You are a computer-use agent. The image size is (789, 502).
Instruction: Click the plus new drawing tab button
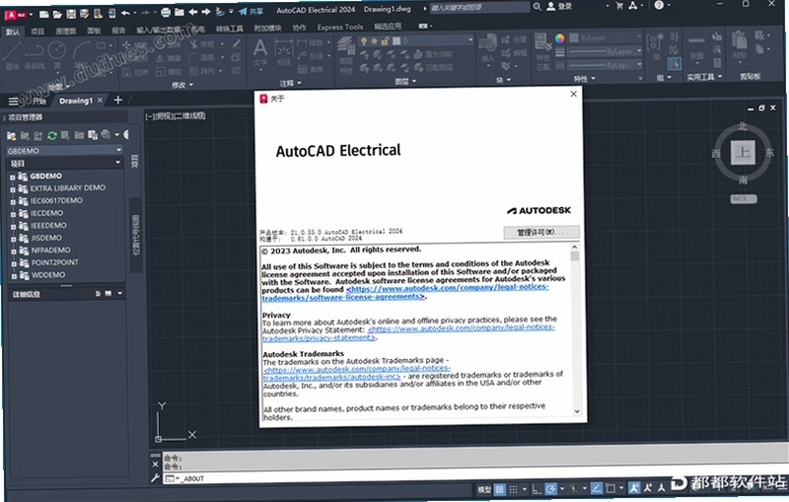point(117,100)
